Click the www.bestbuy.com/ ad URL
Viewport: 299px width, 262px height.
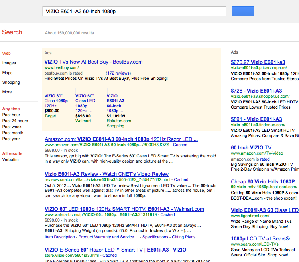click(x=61, y=67)
